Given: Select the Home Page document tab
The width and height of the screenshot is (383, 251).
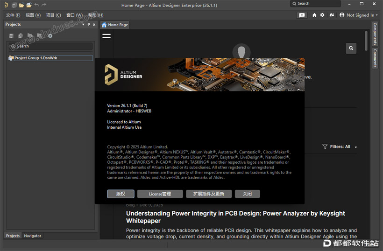Looking at the screenshot, I should pos(115,25).
